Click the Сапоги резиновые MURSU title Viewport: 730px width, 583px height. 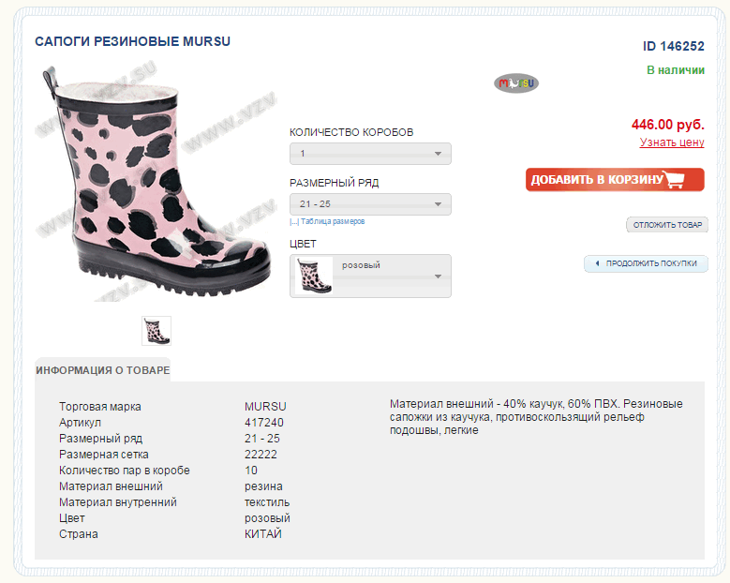click(x=132, y=41)
